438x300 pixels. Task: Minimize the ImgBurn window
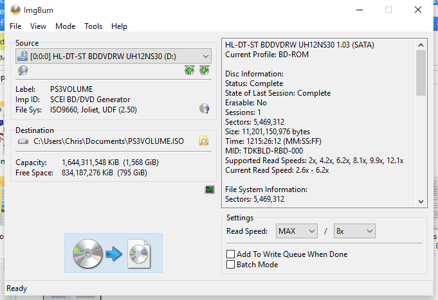pos(360,10)
